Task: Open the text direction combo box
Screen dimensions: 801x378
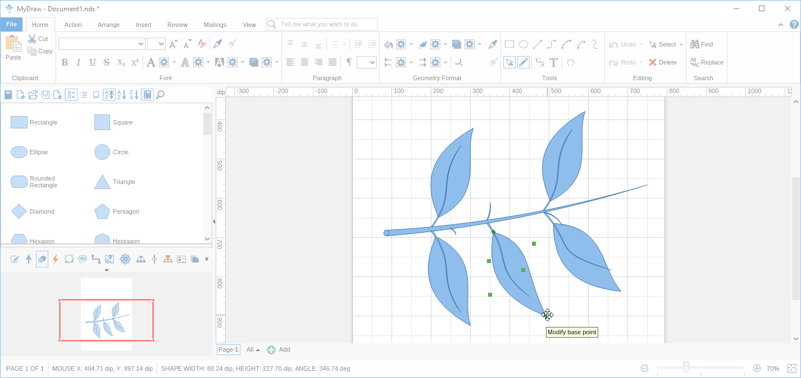Action: click(x=366, y=62)
